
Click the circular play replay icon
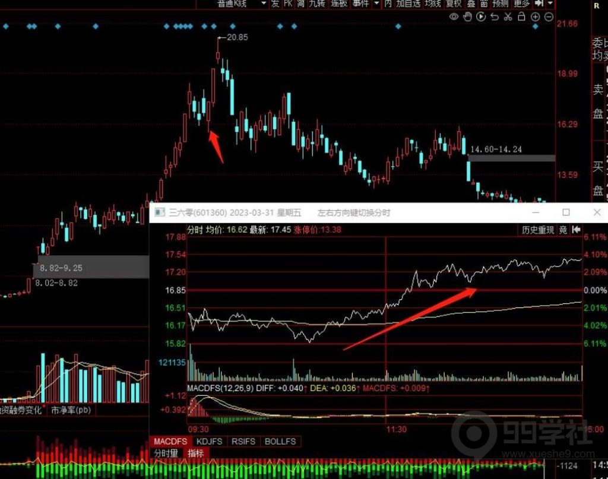point(480,17)
